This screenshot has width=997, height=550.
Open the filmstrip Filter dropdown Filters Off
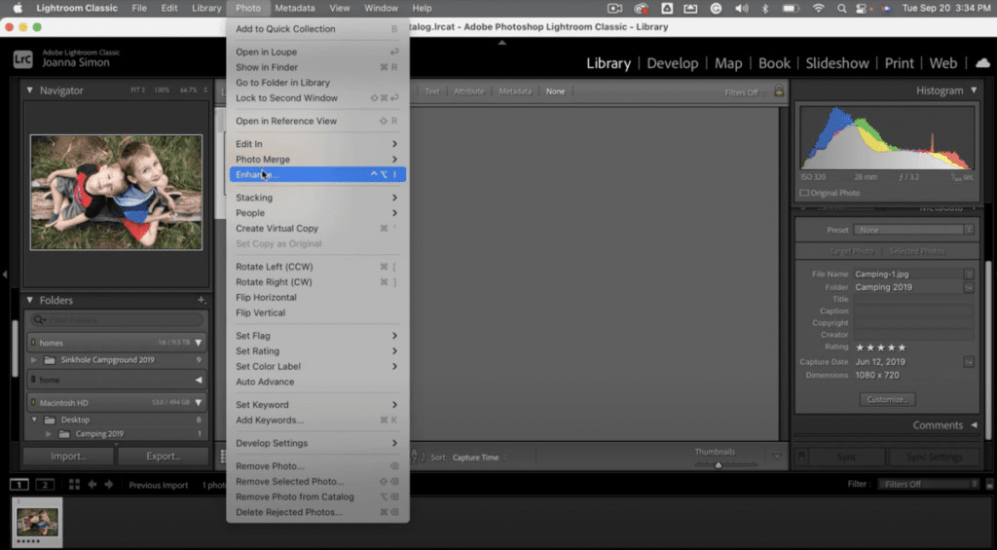[x=928, y=484]
